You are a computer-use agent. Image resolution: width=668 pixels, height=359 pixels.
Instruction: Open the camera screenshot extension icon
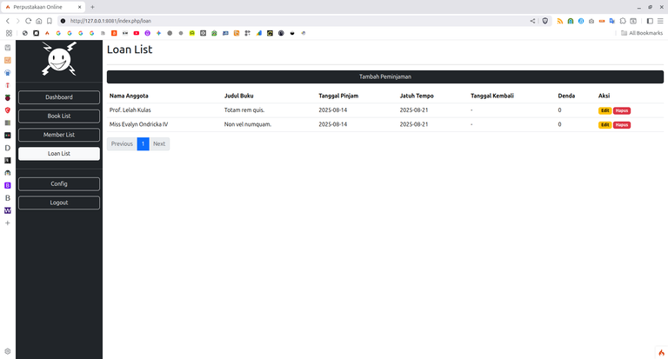pos(591,21)
